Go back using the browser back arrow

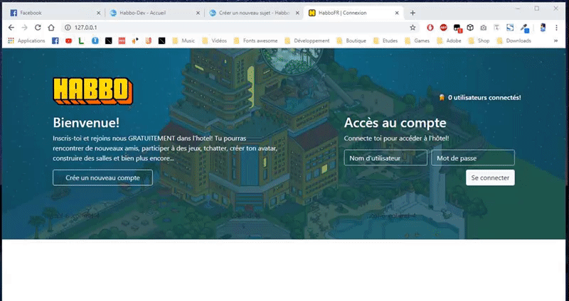[11, 28]
